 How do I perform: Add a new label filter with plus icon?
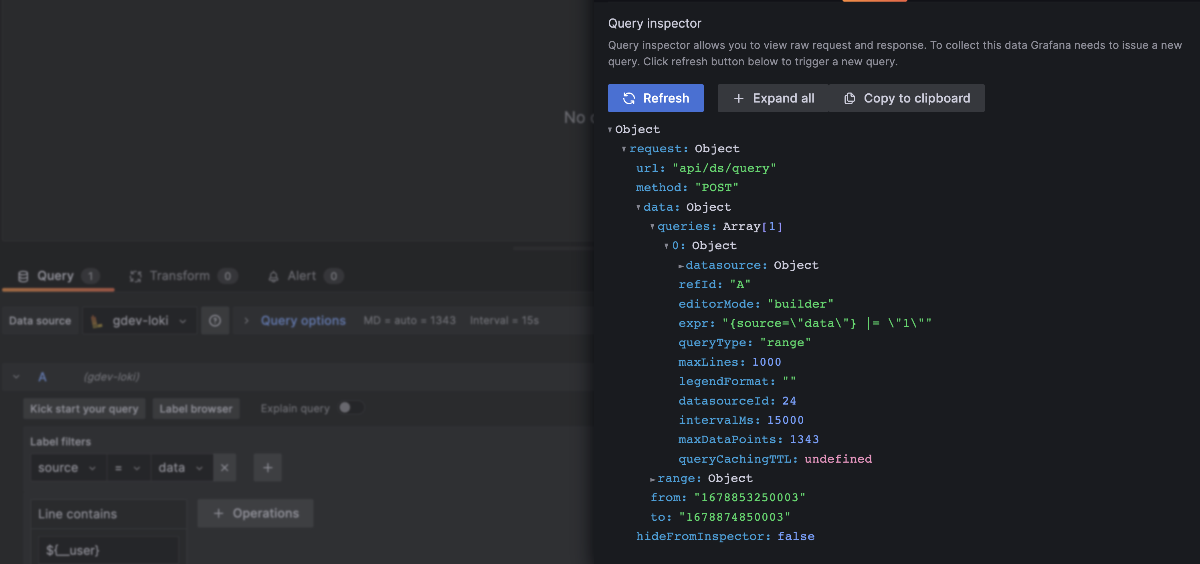pyautogui.click(x=267, y=467)
